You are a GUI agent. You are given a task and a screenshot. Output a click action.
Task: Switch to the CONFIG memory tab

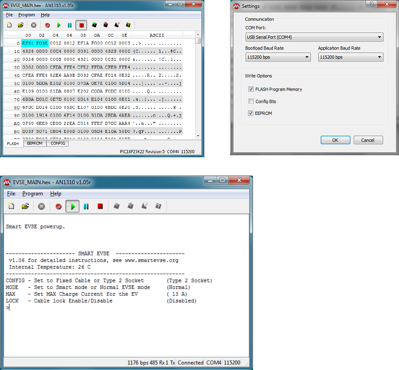tap(58, 143)
